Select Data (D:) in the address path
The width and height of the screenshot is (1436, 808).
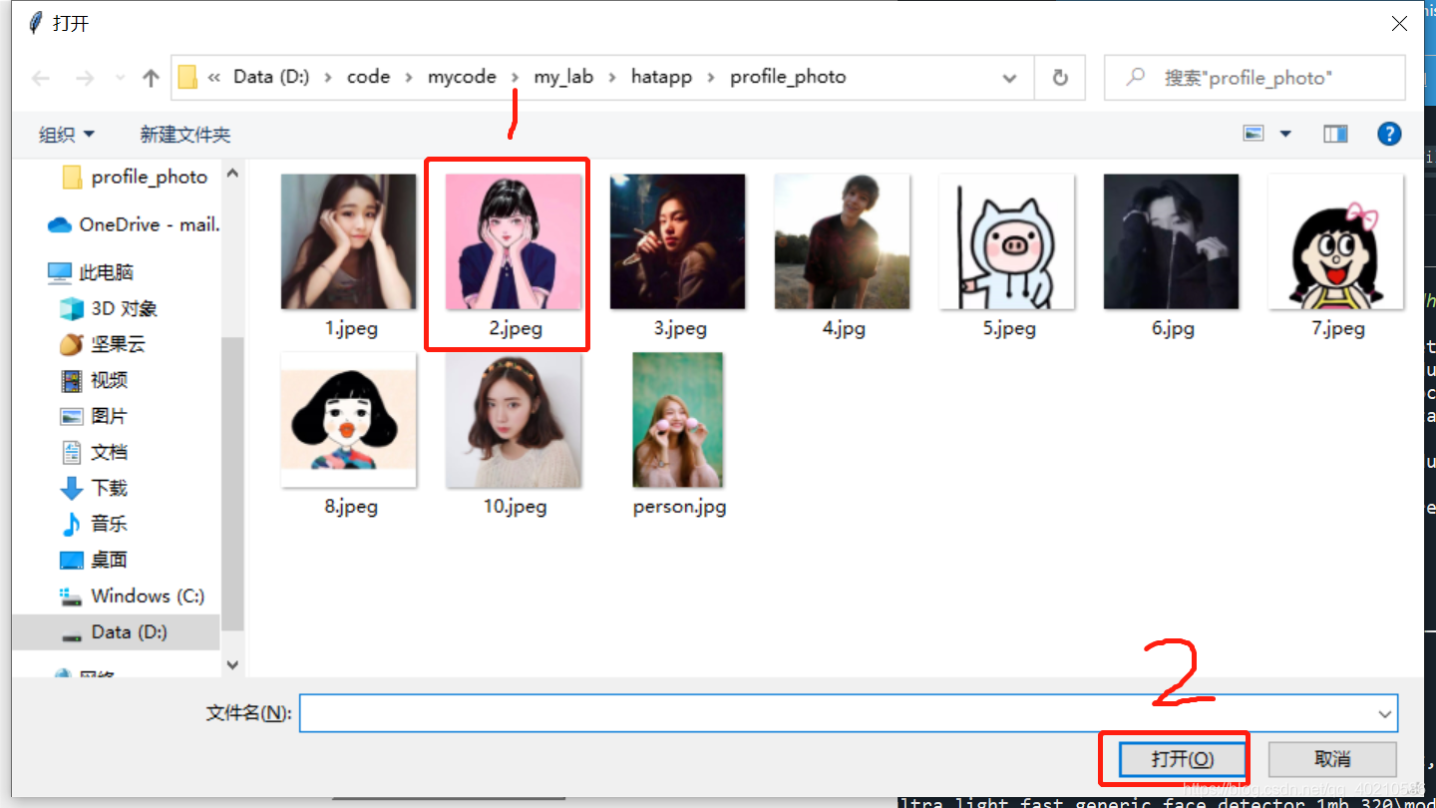pos(271,77)
